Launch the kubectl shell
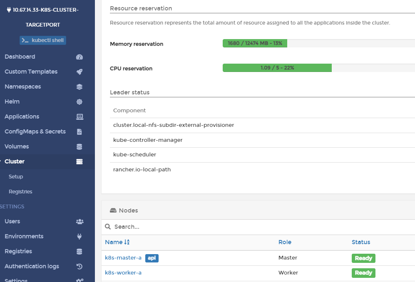The image size is (415, 282). (x=43, y=40)
